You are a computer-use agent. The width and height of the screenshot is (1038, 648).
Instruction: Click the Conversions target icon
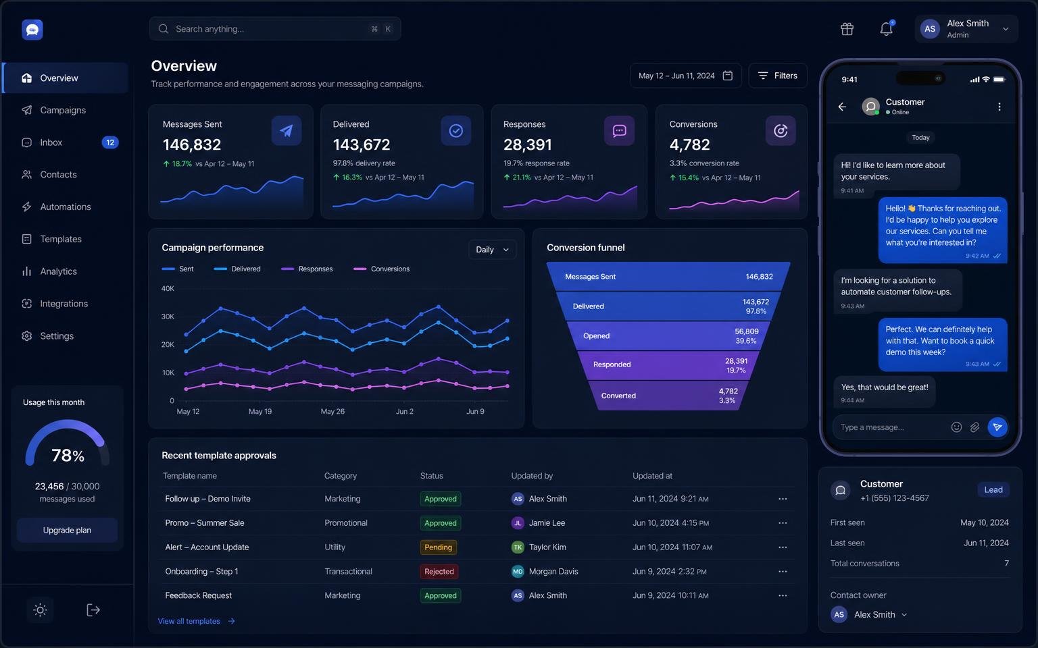(781, 131)
